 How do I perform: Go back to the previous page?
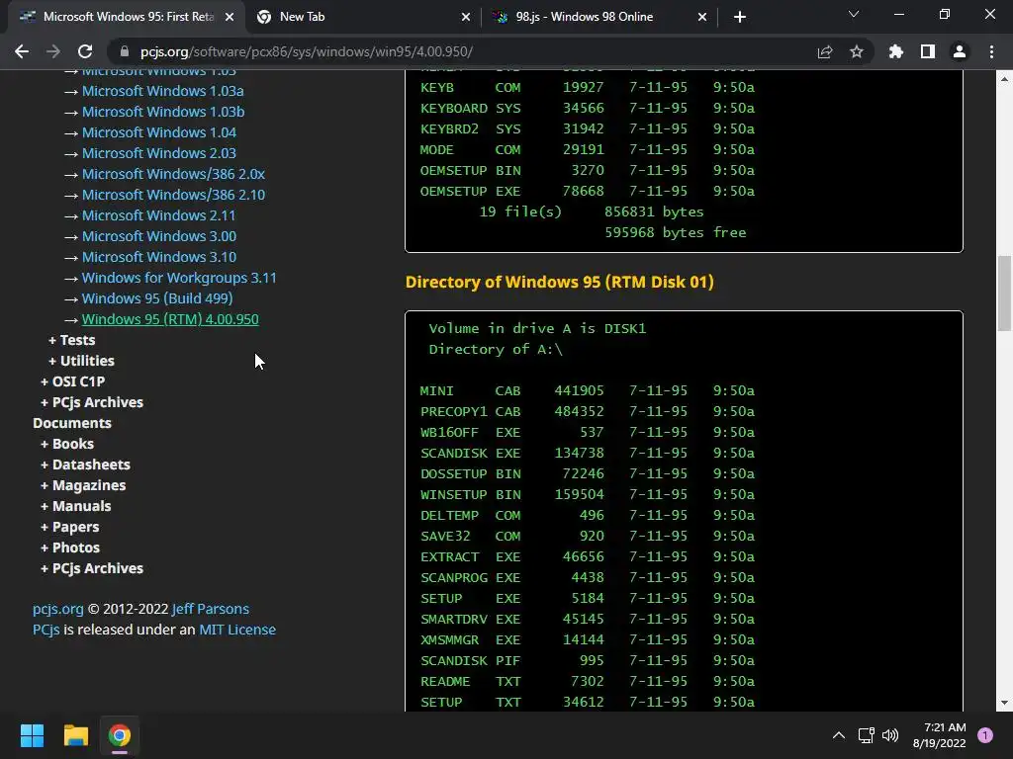[22, 51]
